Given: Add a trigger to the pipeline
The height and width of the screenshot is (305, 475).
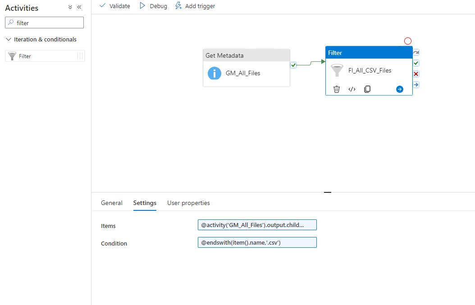Looking at the screenshot, I should pos(195,6).
